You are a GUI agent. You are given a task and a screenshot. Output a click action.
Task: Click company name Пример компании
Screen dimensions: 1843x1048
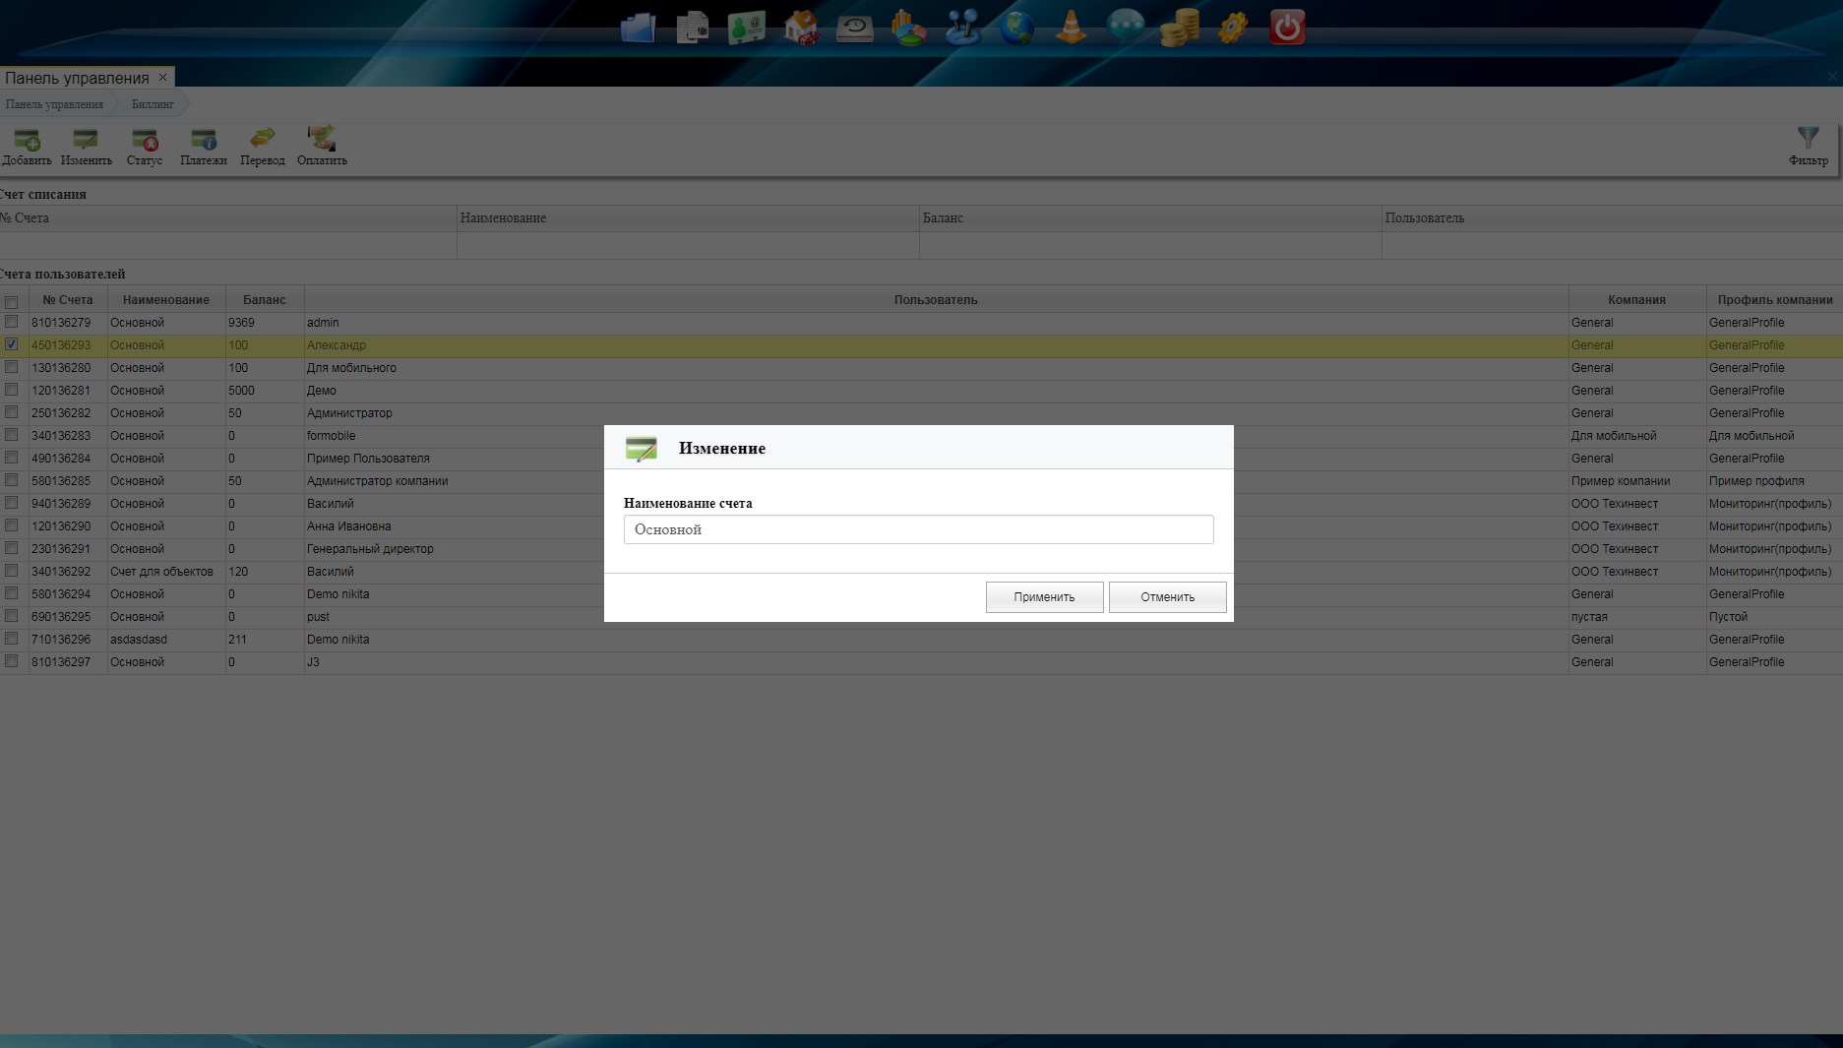1621,481
